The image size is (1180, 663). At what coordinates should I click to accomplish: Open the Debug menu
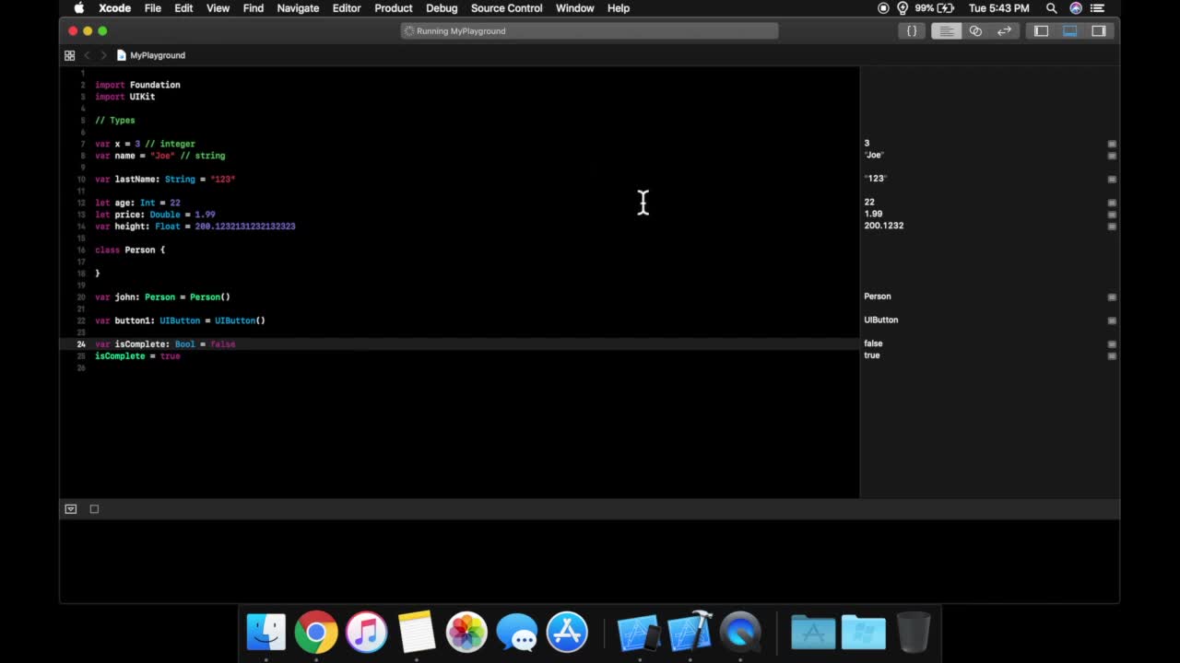[x=442, y=8]
